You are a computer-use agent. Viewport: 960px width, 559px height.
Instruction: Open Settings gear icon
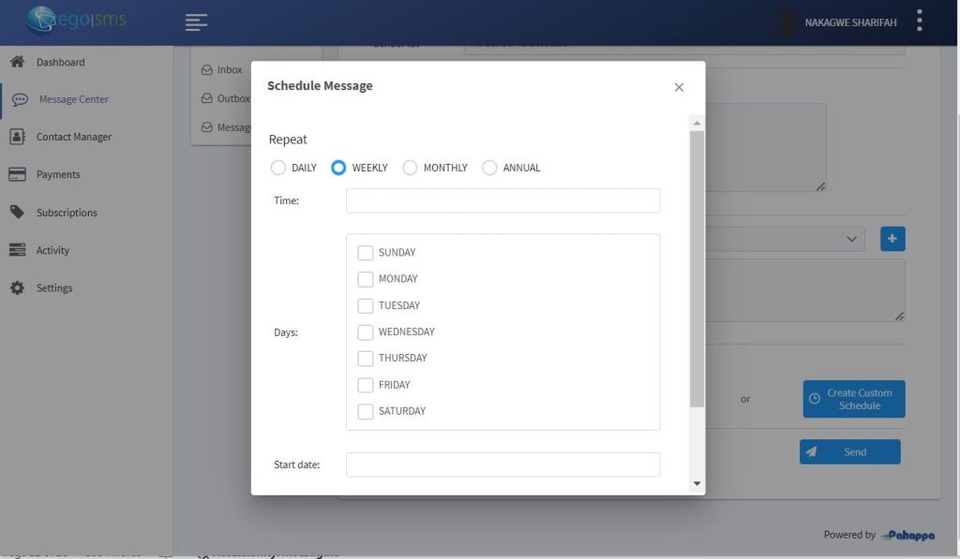(x=17, y=288)
